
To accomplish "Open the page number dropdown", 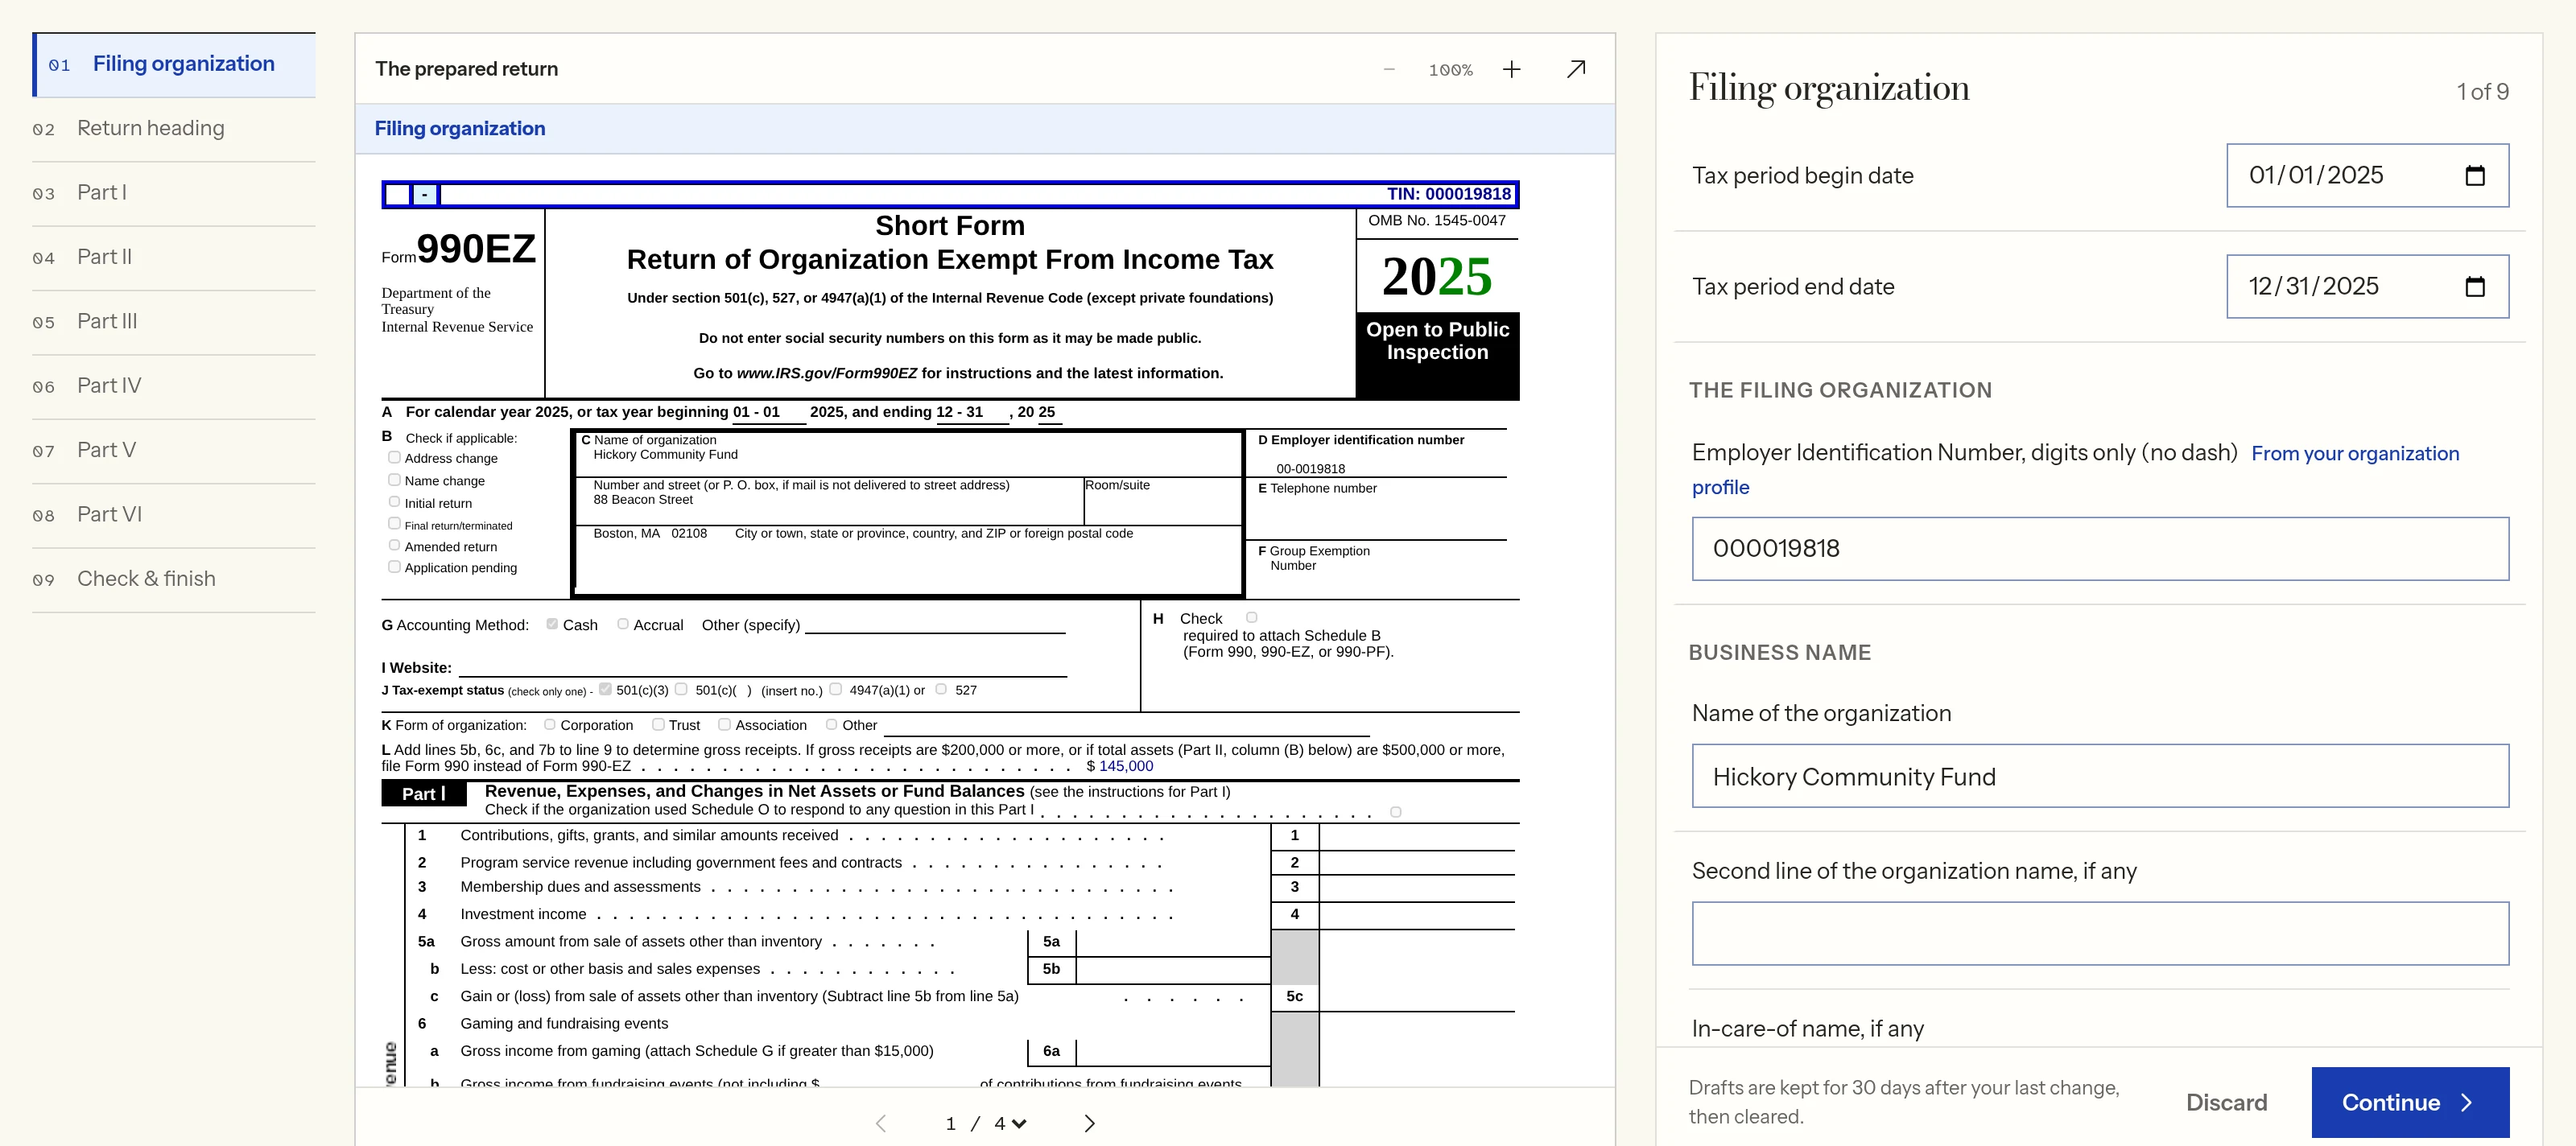I will coord(1010,1123).
